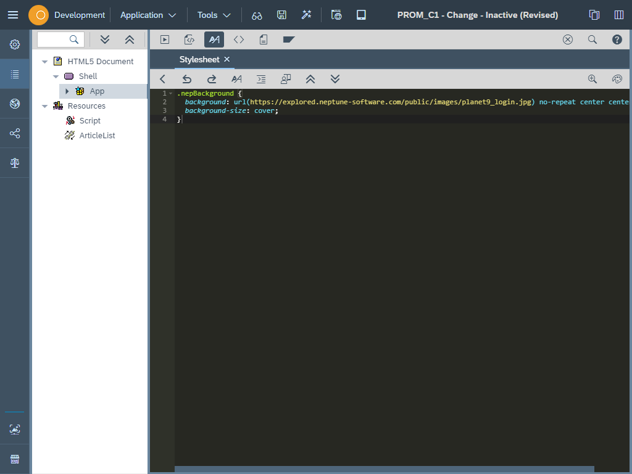
Task: Launch web preview from the header toolbar
Action: click(x=336, y=15)
